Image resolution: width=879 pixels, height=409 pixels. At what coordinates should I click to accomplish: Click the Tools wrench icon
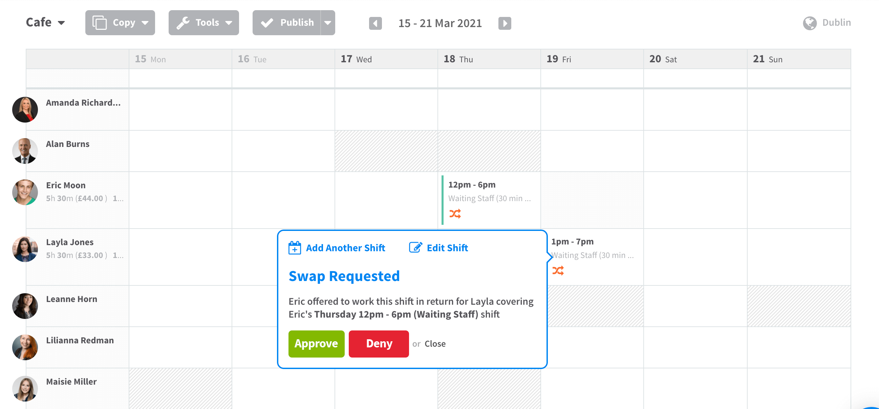[x=183, y=22]
